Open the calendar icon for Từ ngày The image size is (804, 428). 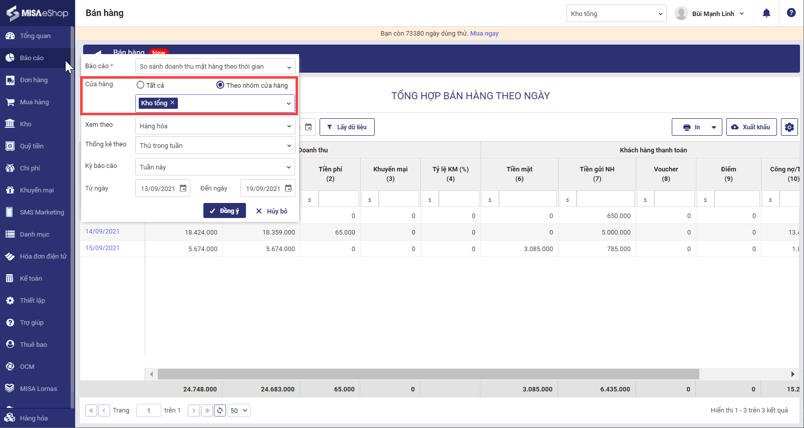[x=183, y=188]
